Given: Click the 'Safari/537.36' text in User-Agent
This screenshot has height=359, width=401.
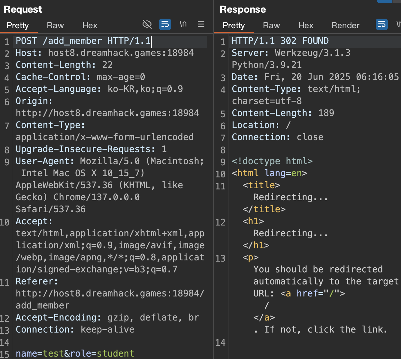Looking at the screenshot, I should tap(51, 209).
